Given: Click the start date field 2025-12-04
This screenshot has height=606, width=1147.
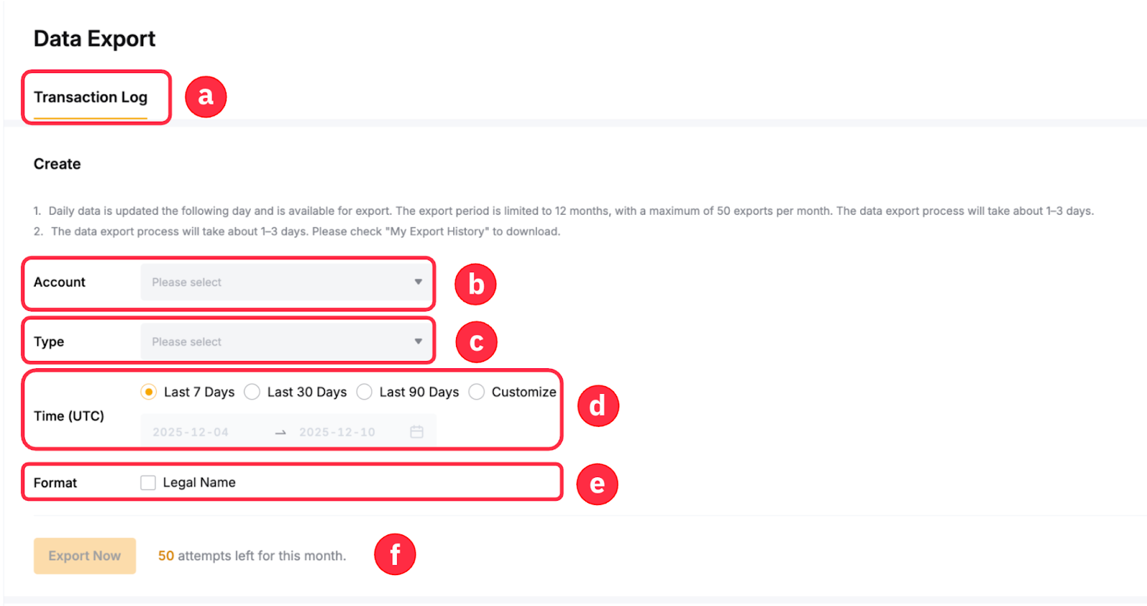Looking at the screenshot, I should (x=191, y=432).
